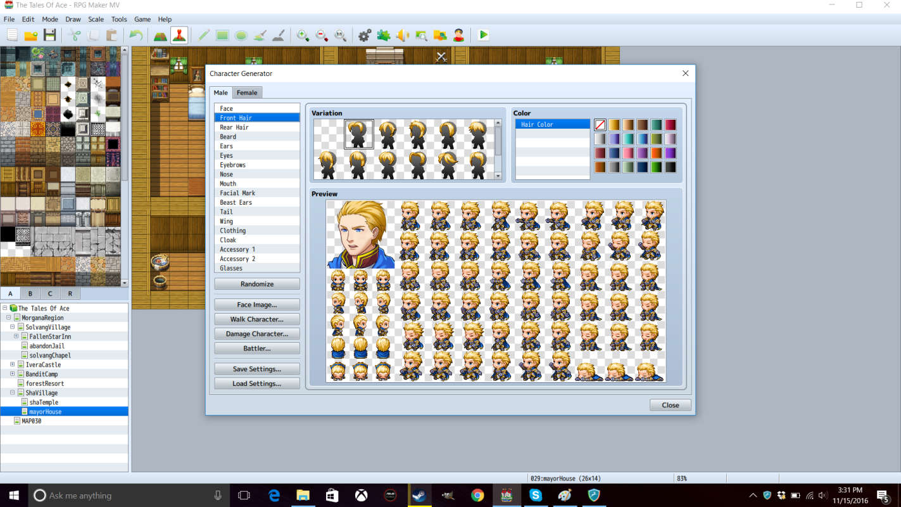Expand the IveraCastle tree node

coord(13,364)
